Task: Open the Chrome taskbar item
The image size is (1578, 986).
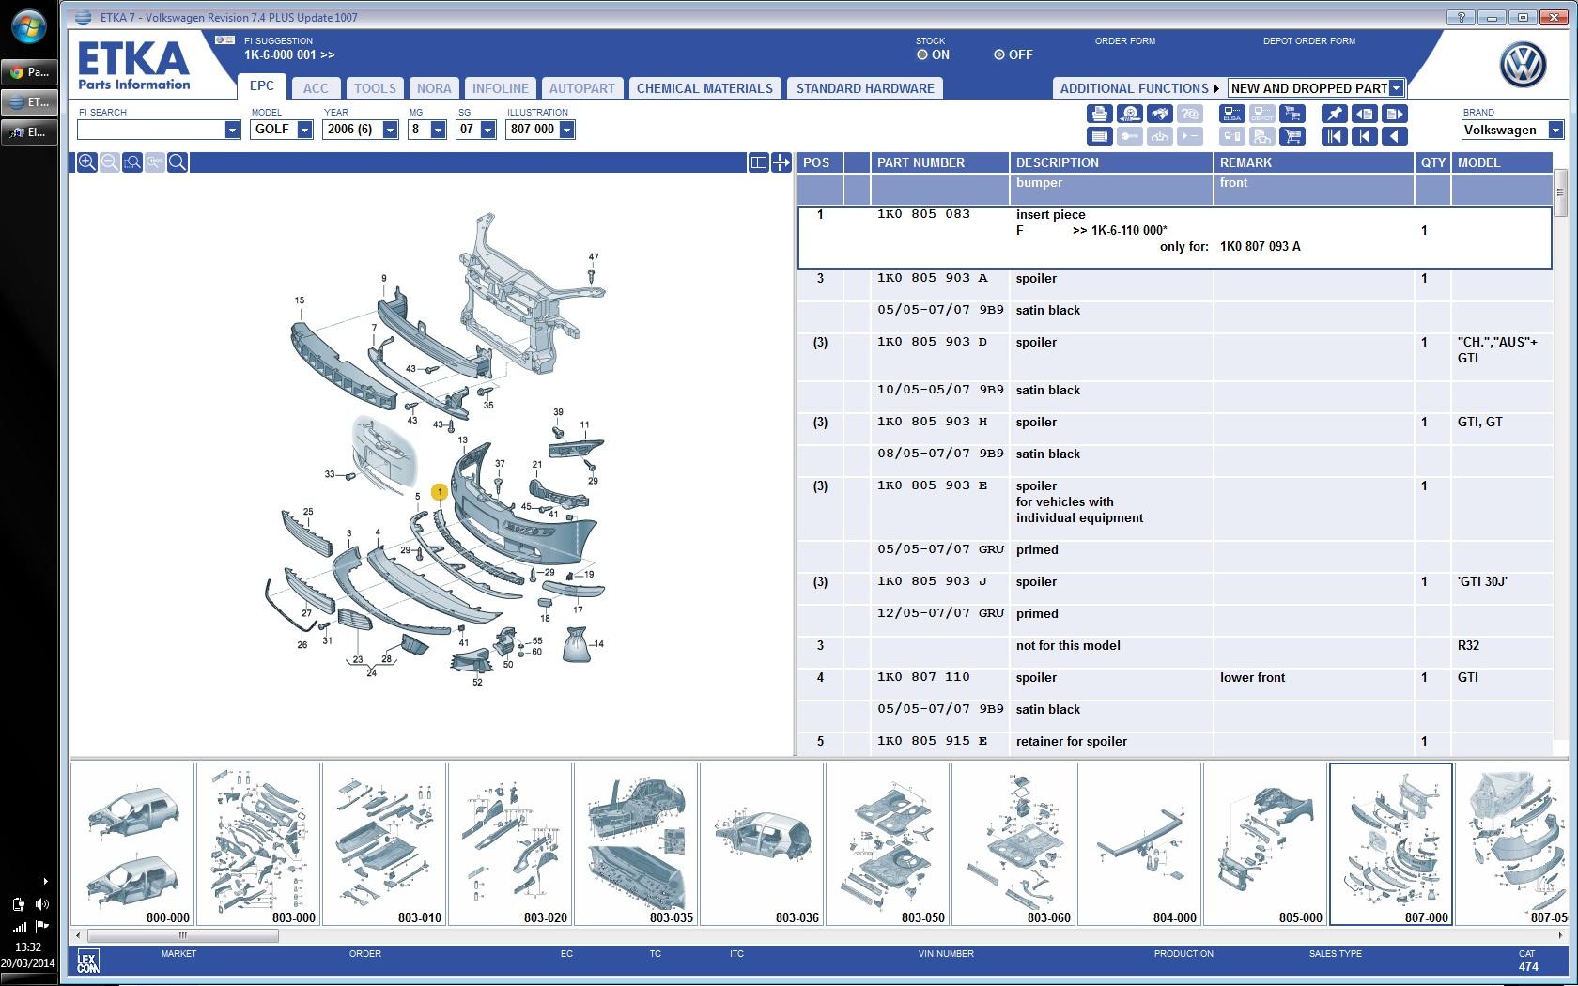Action: 29,72
